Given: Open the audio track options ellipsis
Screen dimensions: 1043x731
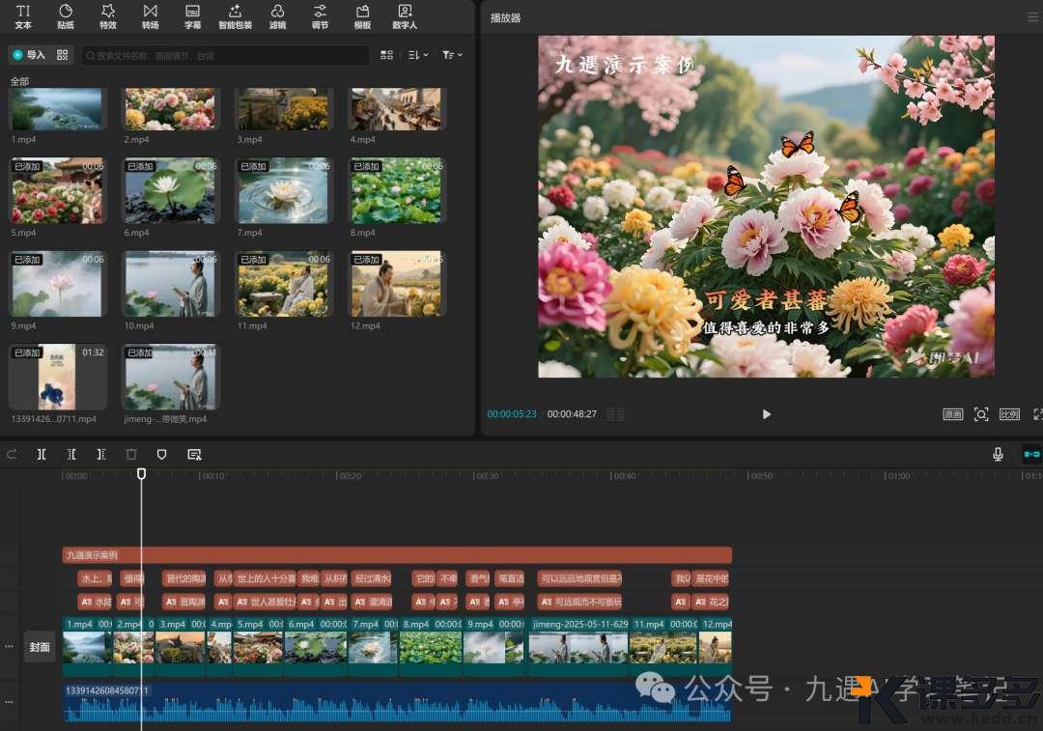Looking at the screenshot, I should click(10, 702).
